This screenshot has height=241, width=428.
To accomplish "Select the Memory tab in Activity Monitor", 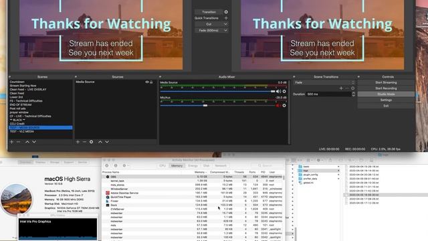I will click(x=177, y=165).
